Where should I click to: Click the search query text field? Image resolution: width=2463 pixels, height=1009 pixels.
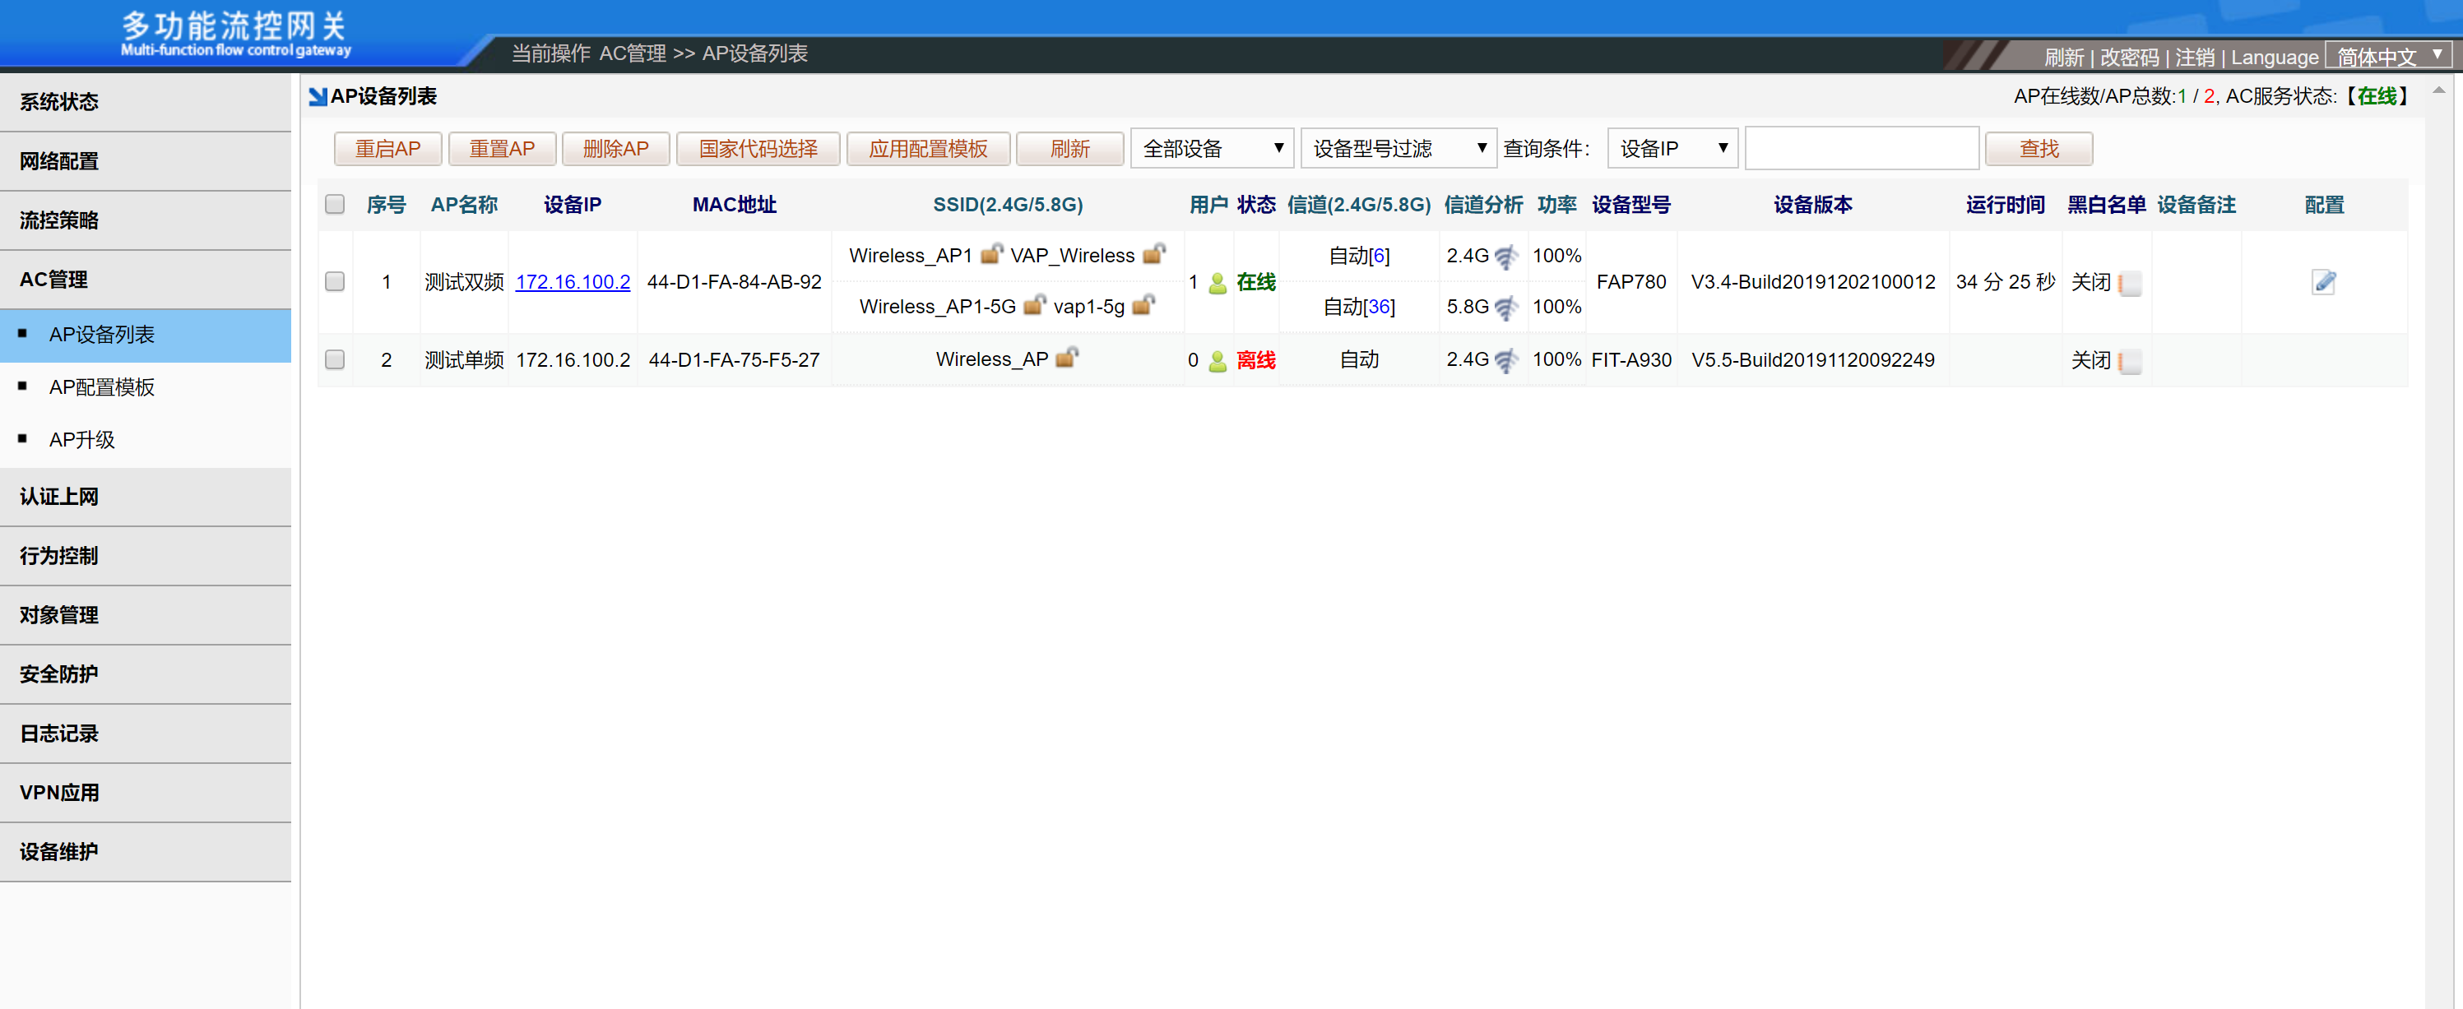click(1861, 148)
